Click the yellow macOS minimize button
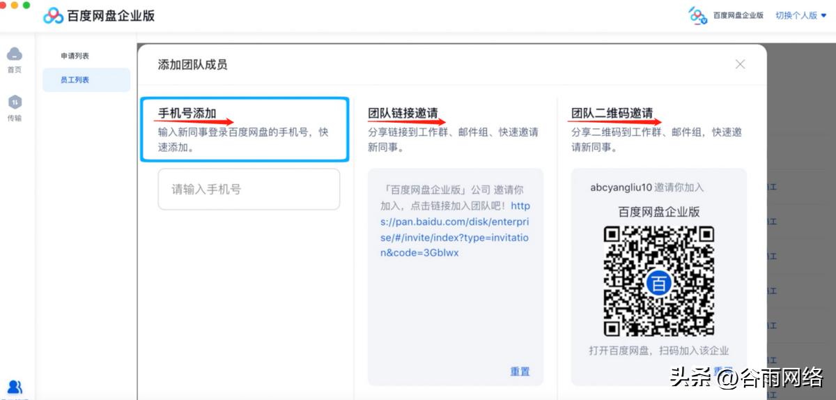 (x=15, y=5)
